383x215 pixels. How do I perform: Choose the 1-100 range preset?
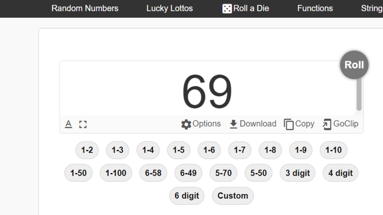(116, 173)
